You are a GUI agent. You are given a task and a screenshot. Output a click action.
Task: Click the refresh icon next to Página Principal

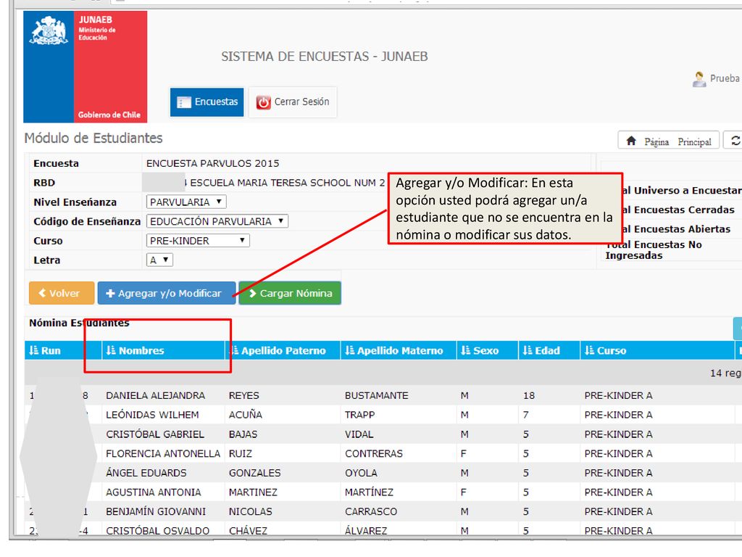[735, 141]
